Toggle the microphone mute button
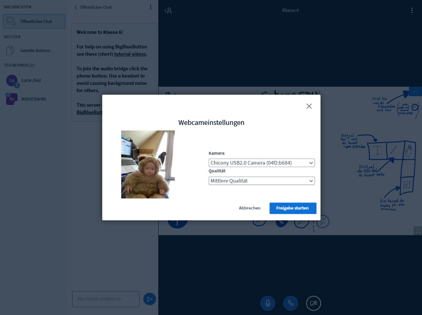 [x=267, y=303]
